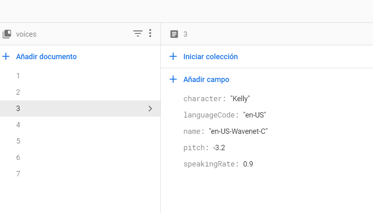Open the voices collection three-dot menu
The width and height of the screenshot is (373, 213).
tap(150, 33)
